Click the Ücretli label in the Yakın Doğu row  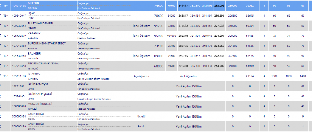point(142,116)
